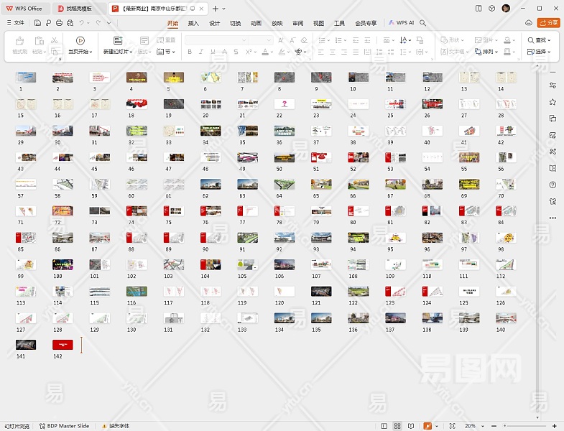Open the settings sliders icon in sidebar
Viewport: 564px width, 431px height.
(553, 85)
